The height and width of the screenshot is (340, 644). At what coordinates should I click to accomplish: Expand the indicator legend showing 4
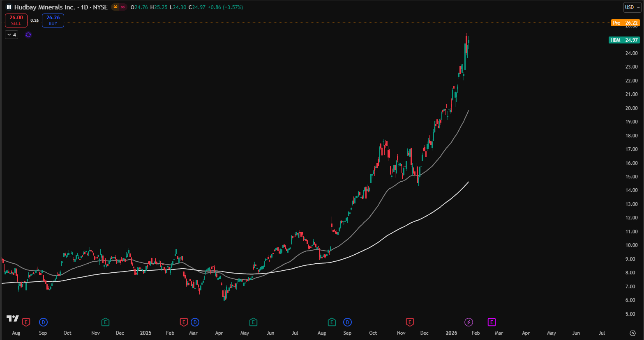tap(12, 35)
